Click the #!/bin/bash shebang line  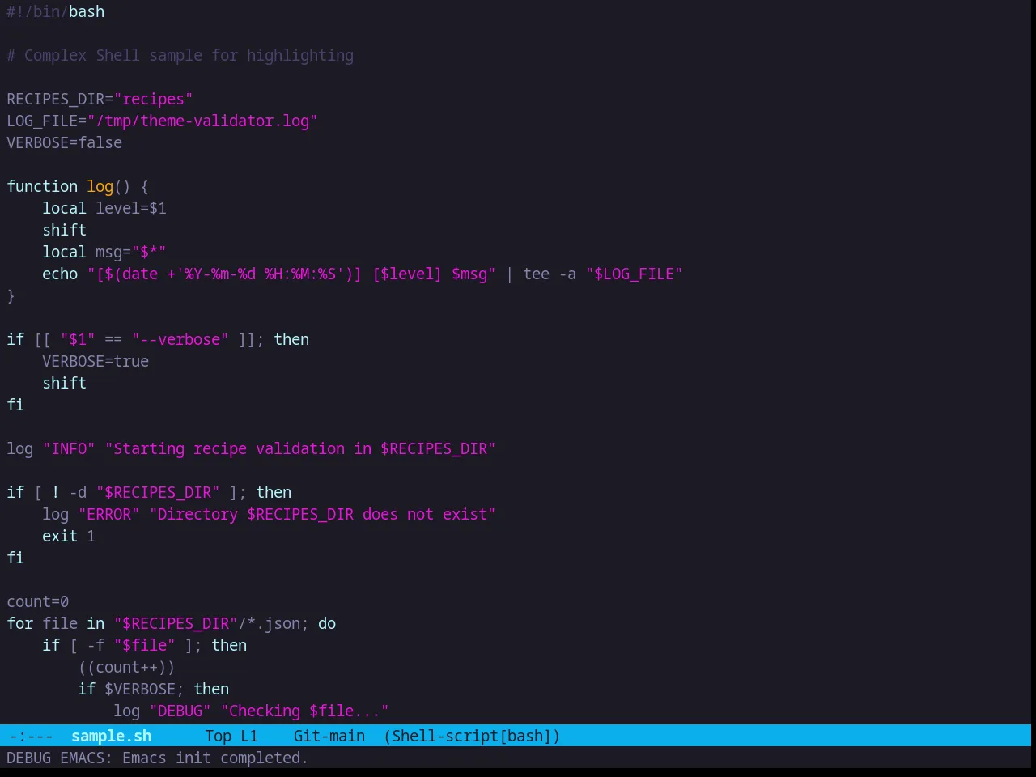(56, 11)
